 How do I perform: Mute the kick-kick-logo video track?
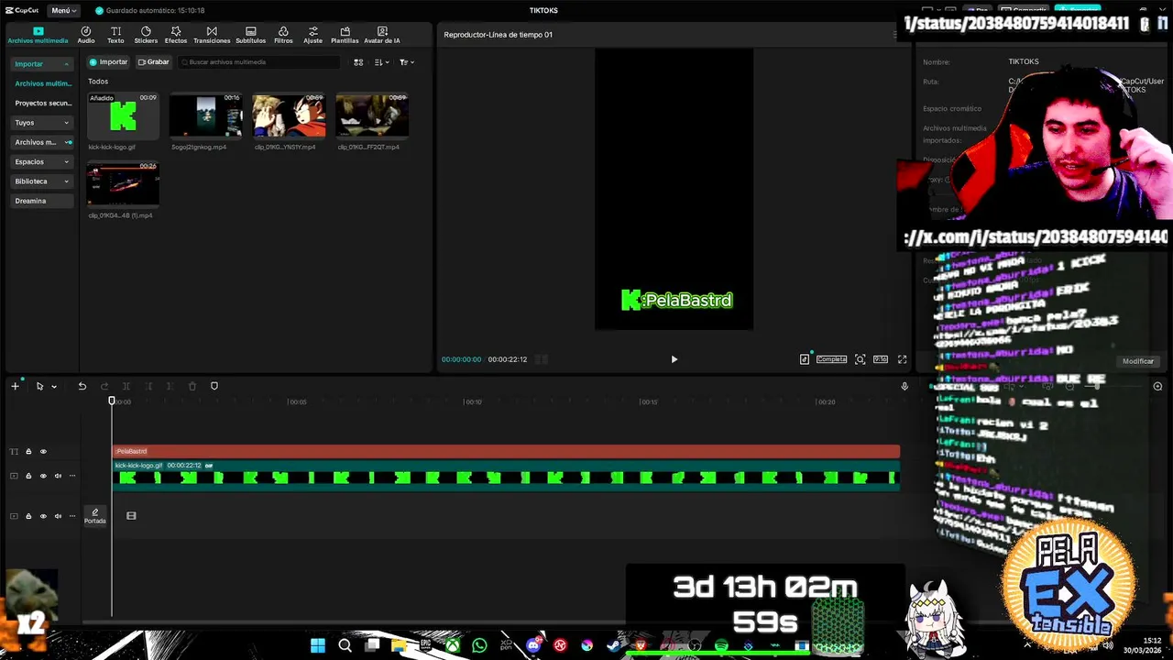coord(58,476)
